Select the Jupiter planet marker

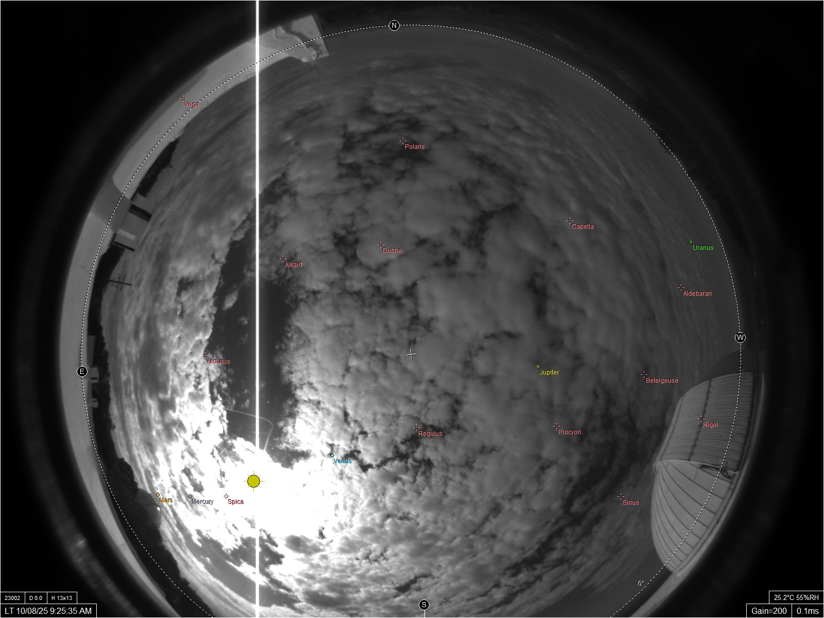(538, 367)
